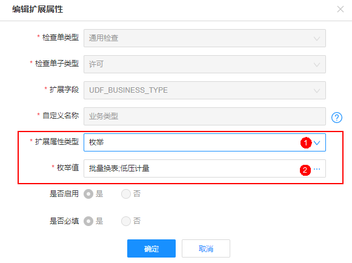Click the help question mark icon
352x263 pixels.
point(336,118)
